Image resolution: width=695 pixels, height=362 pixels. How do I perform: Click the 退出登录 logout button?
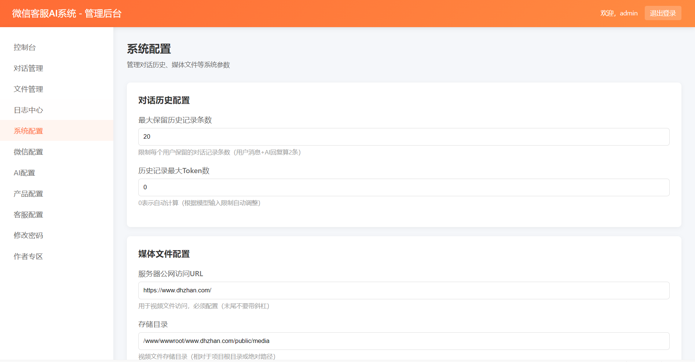pyautogui.click(x=663, y=13)
